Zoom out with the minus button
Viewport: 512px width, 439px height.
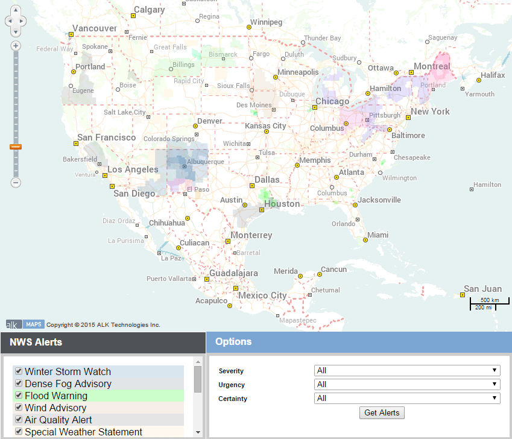[15, 183]
